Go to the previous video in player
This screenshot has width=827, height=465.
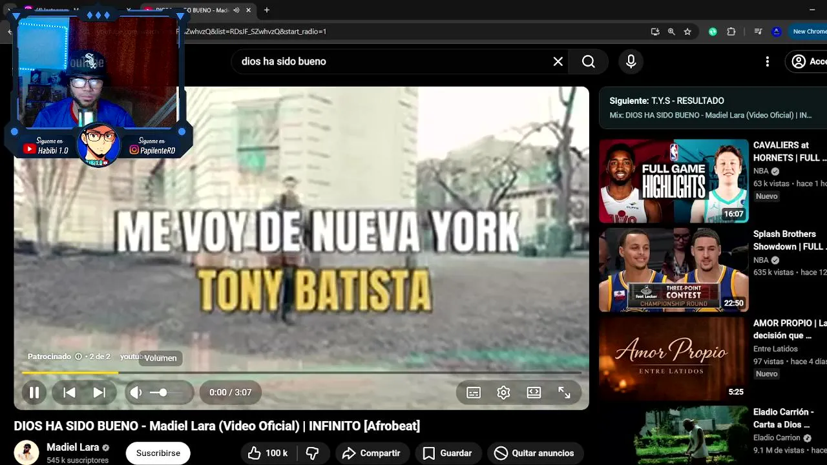(x=69, y=392)
